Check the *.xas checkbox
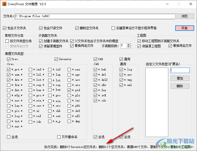 click(69, 69)
